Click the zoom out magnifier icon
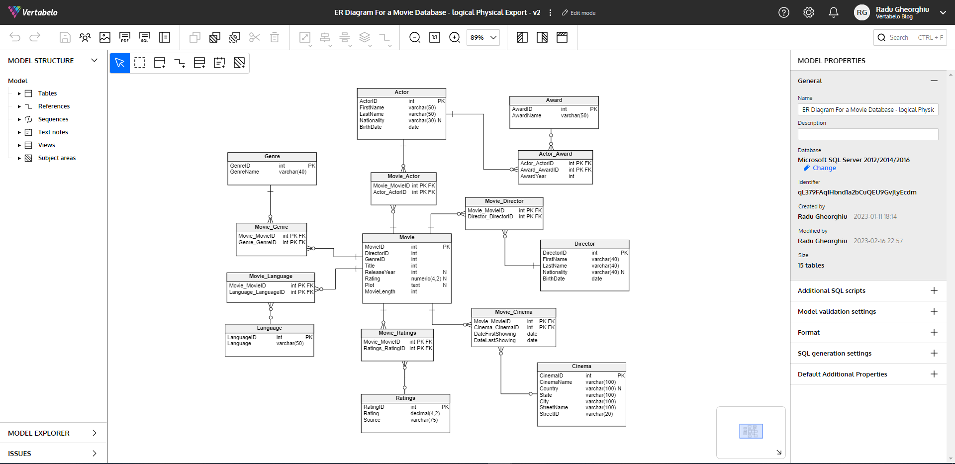The width and height of the screenshot is (955, 464). coord(415,37)
